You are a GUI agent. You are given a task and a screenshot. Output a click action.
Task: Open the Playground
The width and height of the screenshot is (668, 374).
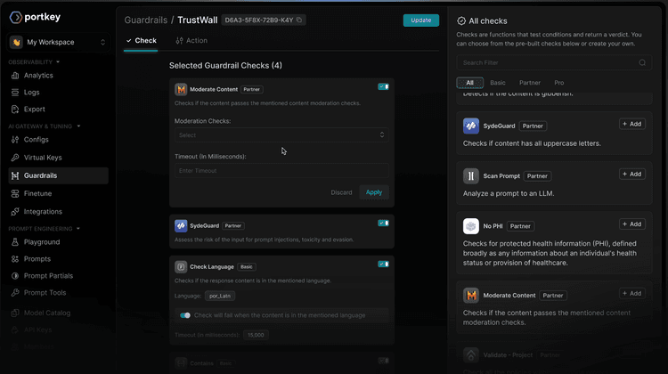pos(42,242)
